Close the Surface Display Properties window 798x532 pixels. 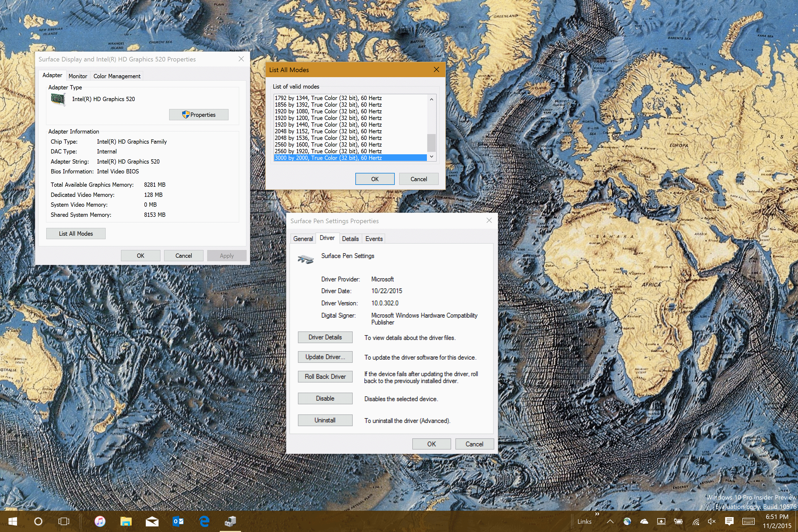click(x=241, y=59)
